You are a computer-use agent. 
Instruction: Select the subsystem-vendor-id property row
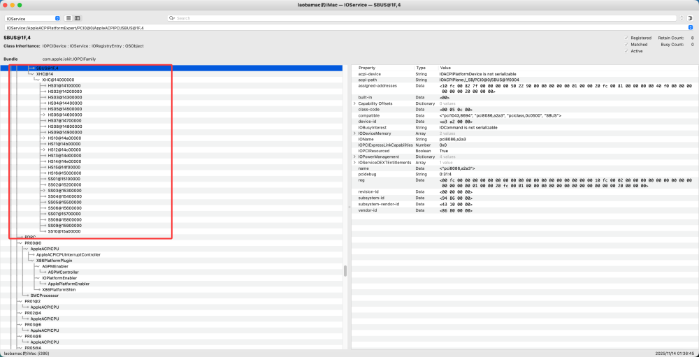coord(524,204)
